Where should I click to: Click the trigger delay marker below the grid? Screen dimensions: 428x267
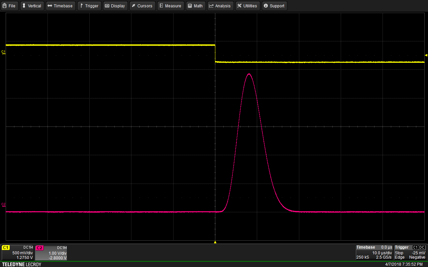point(215,242)
